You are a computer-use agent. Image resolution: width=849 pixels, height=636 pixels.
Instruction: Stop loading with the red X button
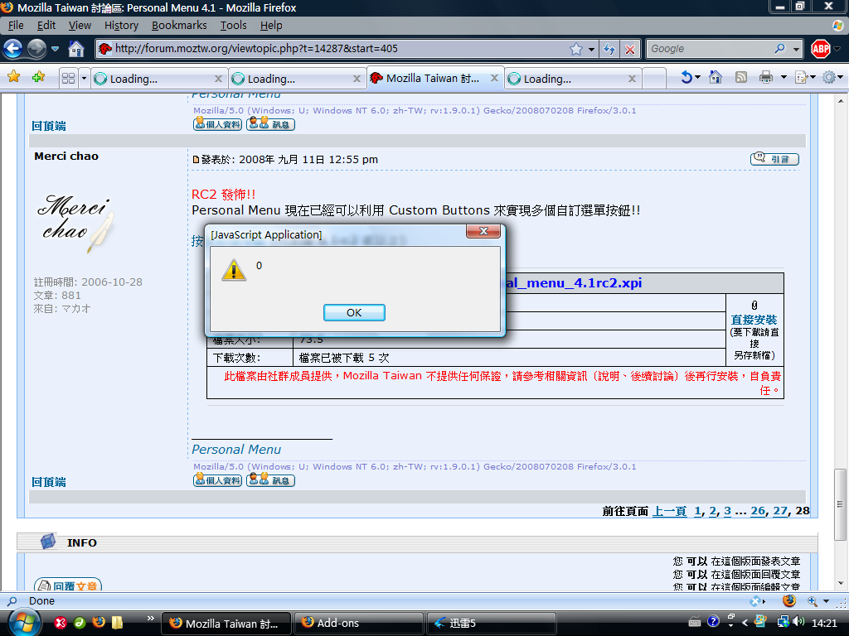coord(630,49)
